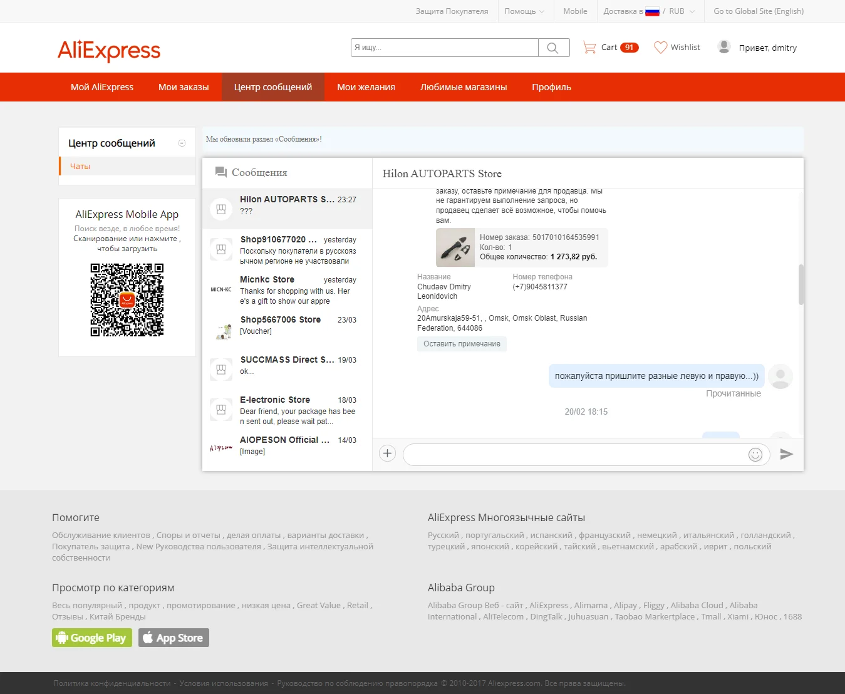Click the Споры и отчеты footer link
Screen dimensions: 845x694
189,536
